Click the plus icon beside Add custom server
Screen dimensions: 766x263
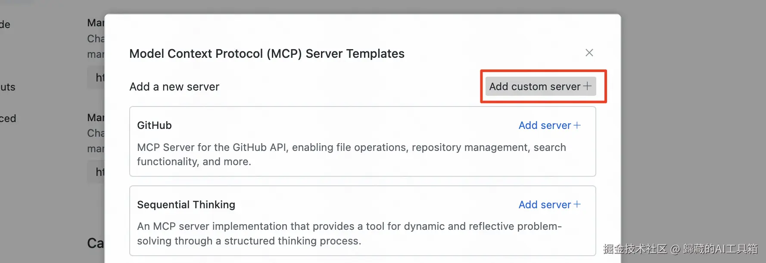point(587,86)
